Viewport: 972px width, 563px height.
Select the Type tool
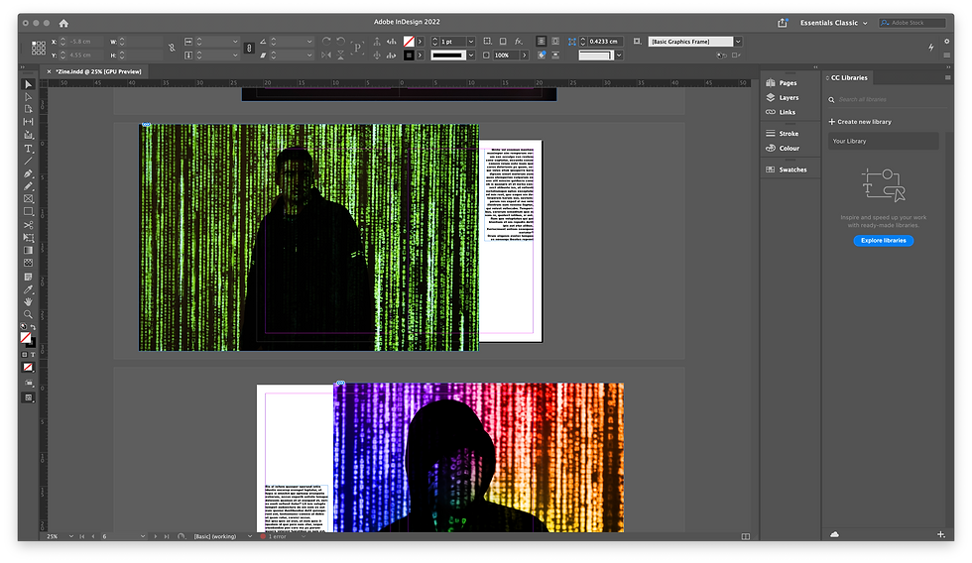click(28, 148)
